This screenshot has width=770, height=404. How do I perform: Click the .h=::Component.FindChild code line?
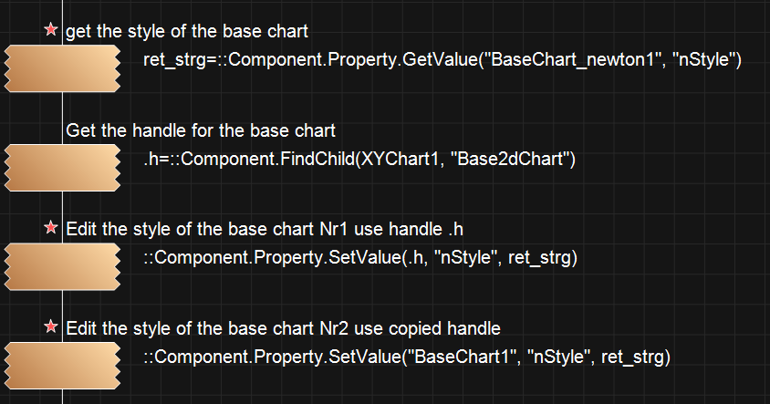point(359,160)
